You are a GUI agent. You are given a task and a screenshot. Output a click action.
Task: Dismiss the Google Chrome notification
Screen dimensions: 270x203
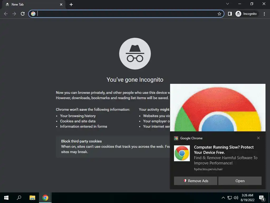point(258,138)
